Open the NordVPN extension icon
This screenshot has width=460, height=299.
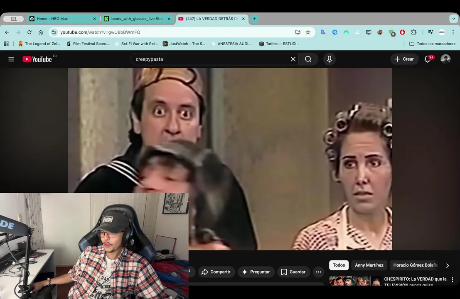pos(346,32)
